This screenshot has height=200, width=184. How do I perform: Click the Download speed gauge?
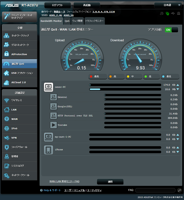tap(140, 55)
